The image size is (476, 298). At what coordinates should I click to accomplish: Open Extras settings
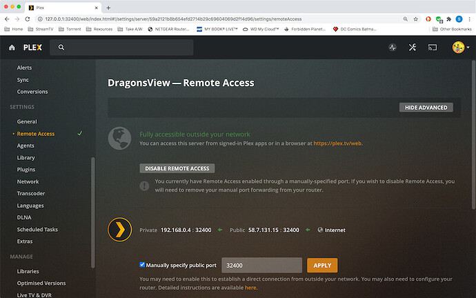pyautogui.click(x=25, y=241)
